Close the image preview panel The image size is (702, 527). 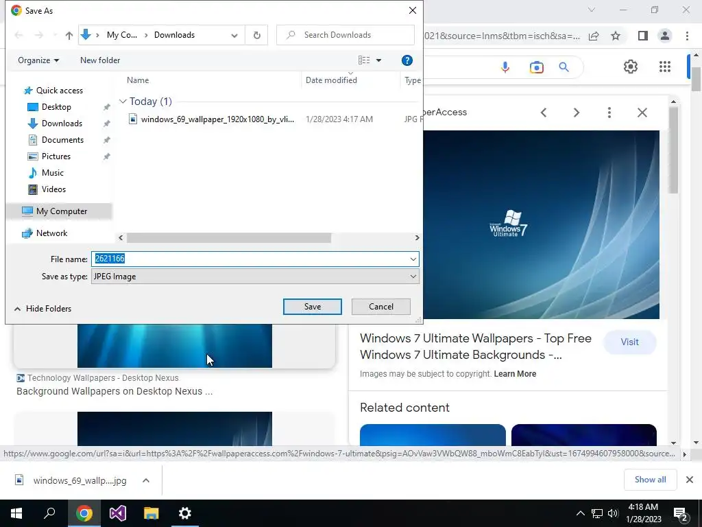642,113
